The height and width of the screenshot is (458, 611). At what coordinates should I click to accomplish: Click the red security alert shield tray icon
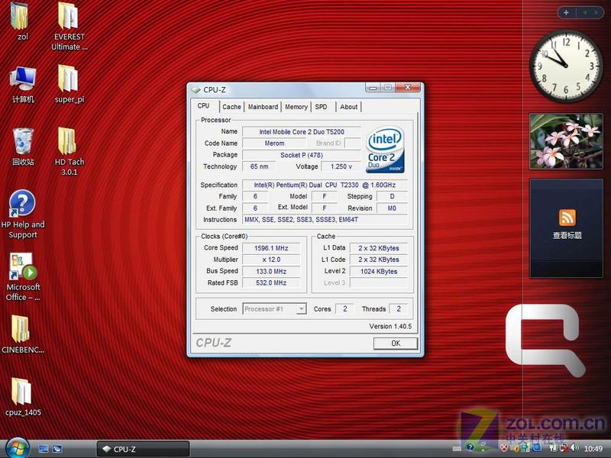pos(503,448)
